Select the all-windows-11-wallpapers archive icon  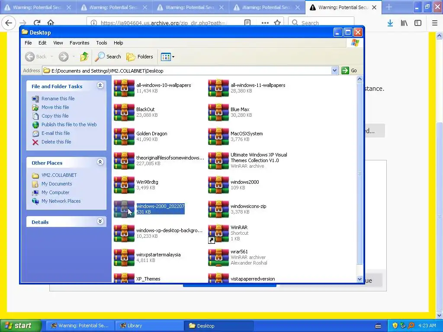[x=218, y=88]
